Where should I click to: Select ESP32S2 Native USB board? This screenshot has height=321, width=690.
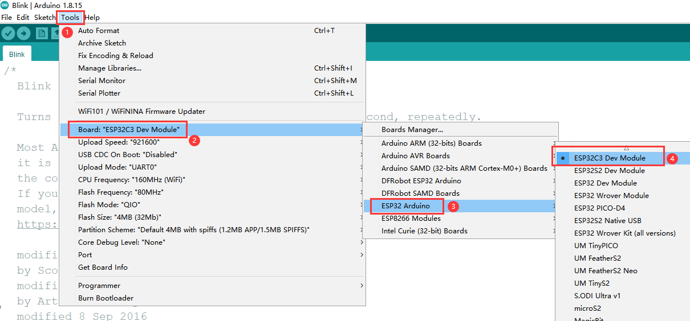(623, 221)
